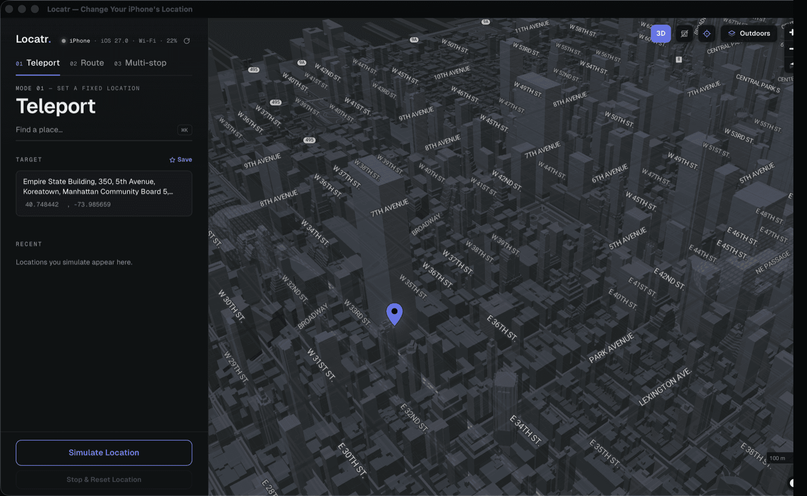The width and height of the screenshot is (807, 496).
Task: Click the E 34TH ST. map label
Action: click(x=525, y=430)
